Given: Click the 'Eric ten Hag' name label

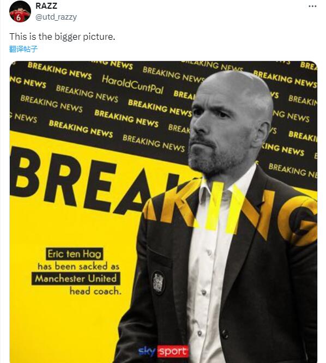Looking at the screenshot, I should 74,254.
